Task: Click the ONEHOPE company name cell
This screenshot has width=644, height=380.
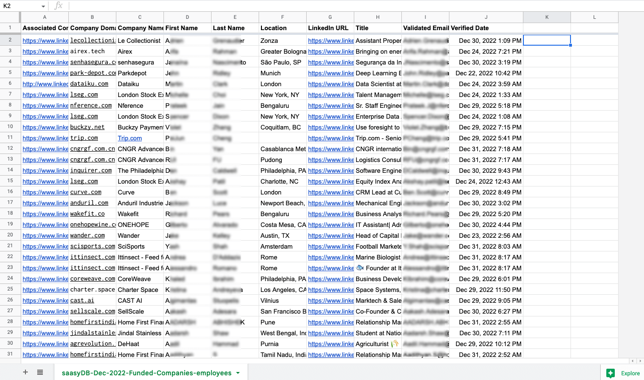Action: (140, 225)
